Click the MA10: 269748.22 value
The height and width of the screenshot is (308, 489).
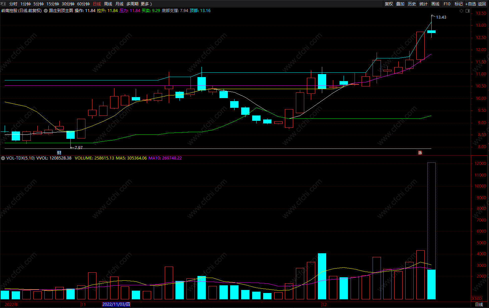(x=165, y=158)
